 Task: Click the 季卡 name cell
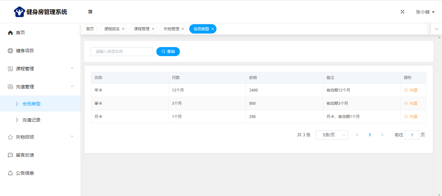(130, 103)
